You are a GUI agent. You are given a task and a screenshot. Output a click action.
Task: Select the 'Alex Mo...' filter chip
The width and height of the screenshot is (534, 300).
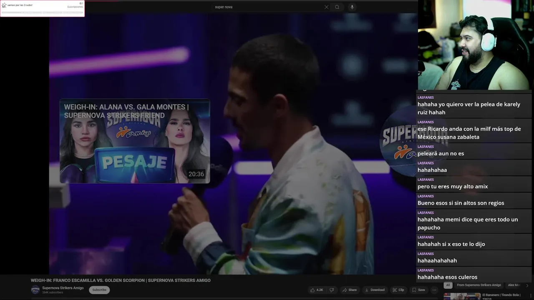coord(514,285)
